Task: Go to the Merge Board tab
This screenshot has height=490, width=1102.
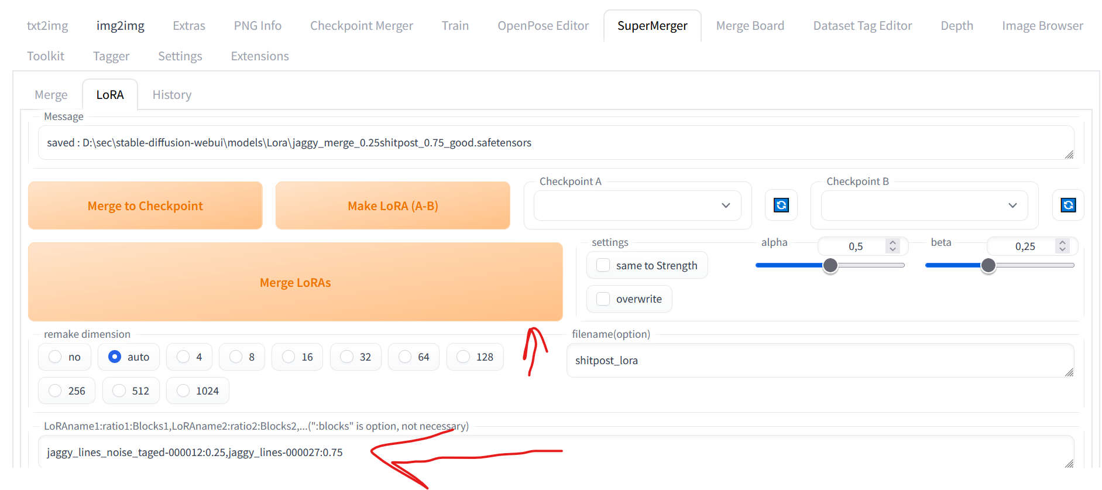Action: [x=750, y=26]
